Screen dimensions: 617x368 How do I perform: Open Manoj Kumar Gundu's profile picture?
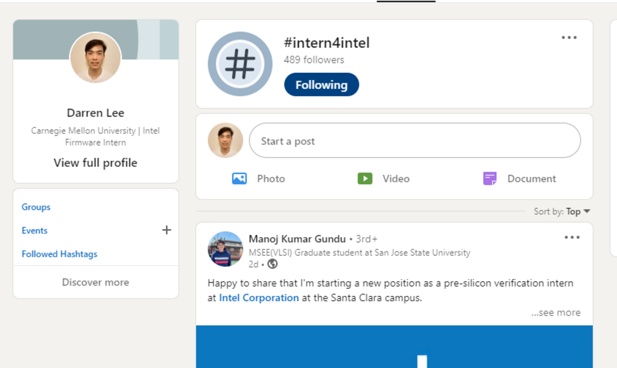[225, 249]
